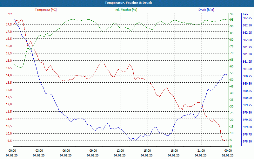
Task: Click the 12:00 time axis label
Action: pos(121,150)
